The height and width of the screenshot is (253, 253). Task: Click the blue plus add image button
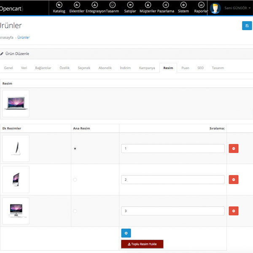click(126, 233)
